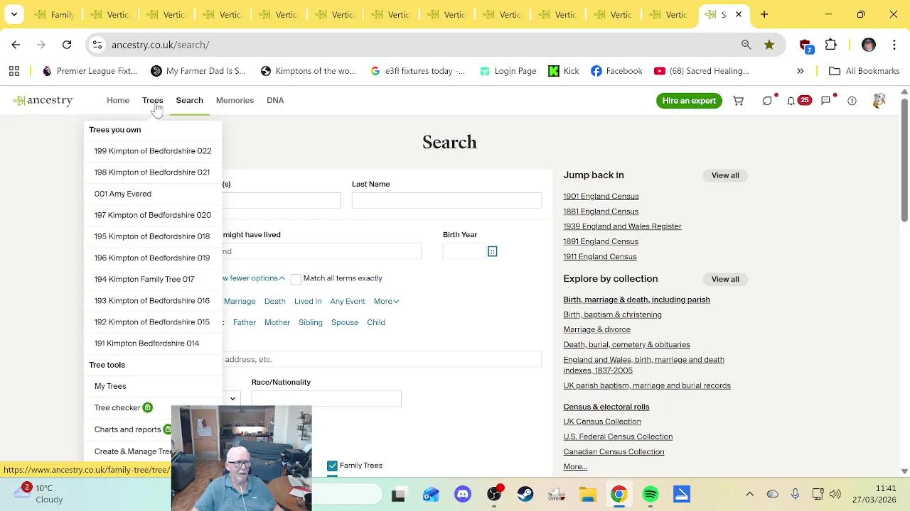Click the Race/Nationality input field

coord(326,399)
